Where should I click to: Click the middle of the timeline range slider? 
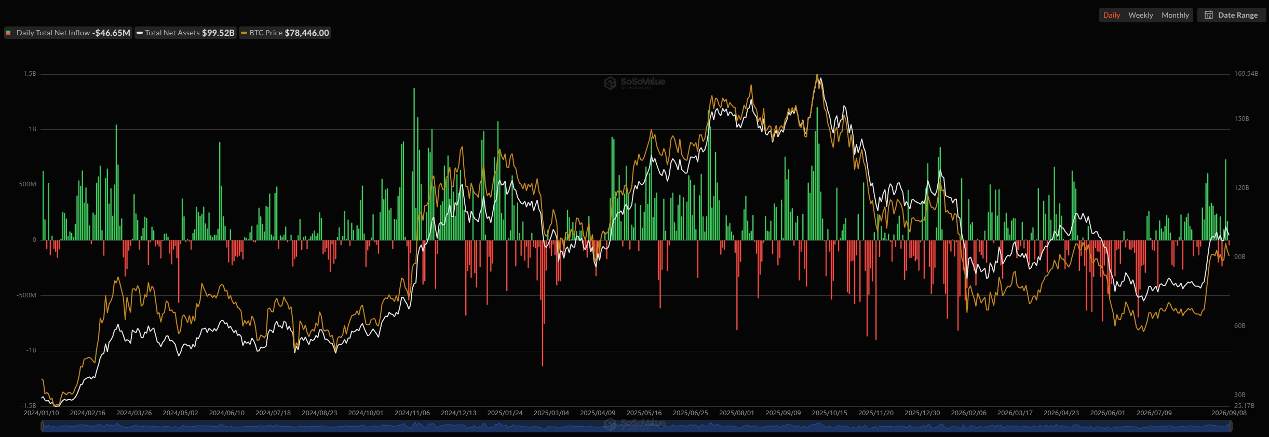636,427
